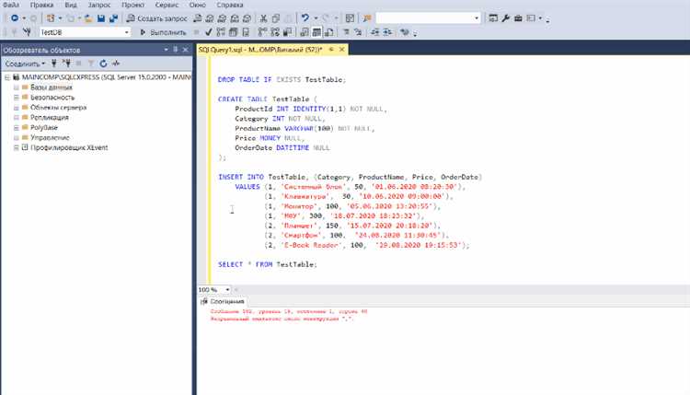The image size is (690, 395).
Task: Click the Refresh icon in Object Explorer
Action: [x=103, y=64]
